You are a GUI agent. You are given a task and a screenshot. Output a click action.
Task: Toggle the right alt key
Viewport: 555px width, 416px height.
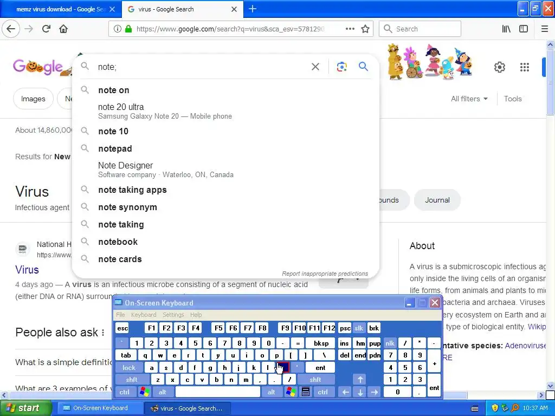(271, 392)
